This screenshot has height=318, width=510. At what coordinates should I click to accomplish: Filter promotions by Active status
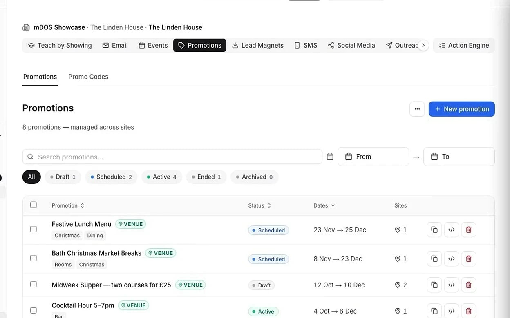[x=162, y=177]
